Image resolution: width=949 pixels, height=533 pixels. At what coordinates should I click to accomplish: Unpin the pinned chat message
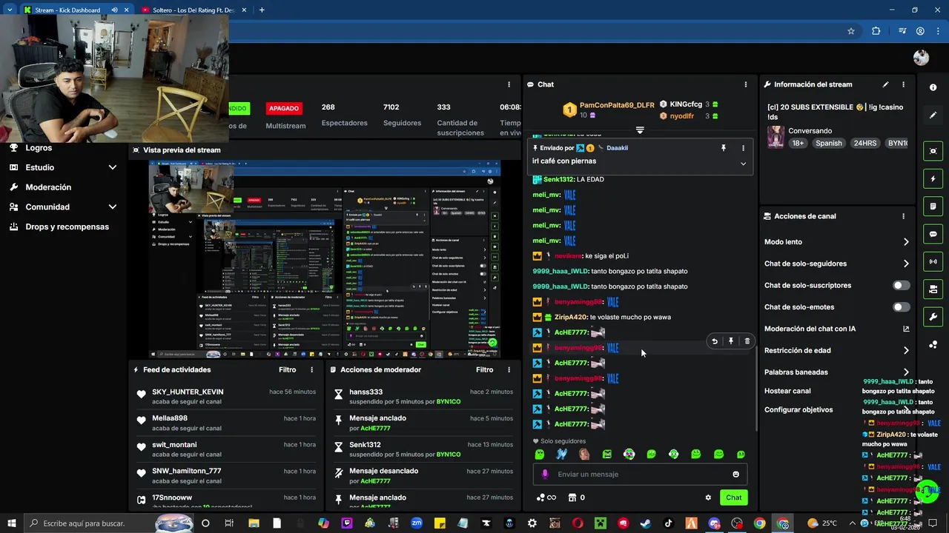[724, 148]
